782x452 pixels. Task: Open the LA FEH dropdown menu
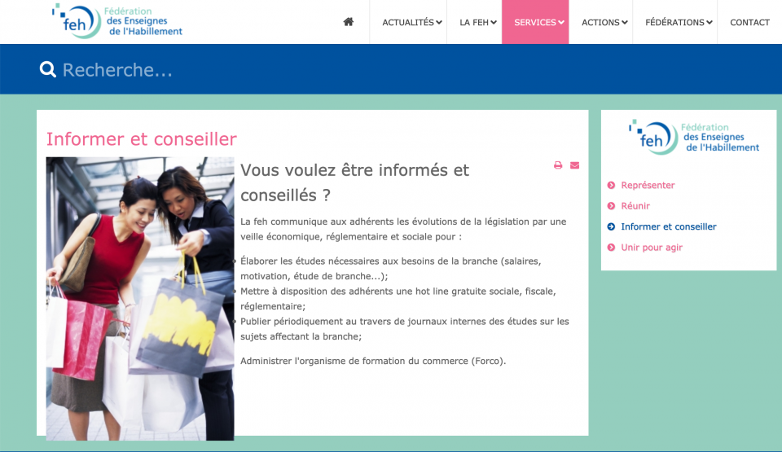[x=477, y=23]
